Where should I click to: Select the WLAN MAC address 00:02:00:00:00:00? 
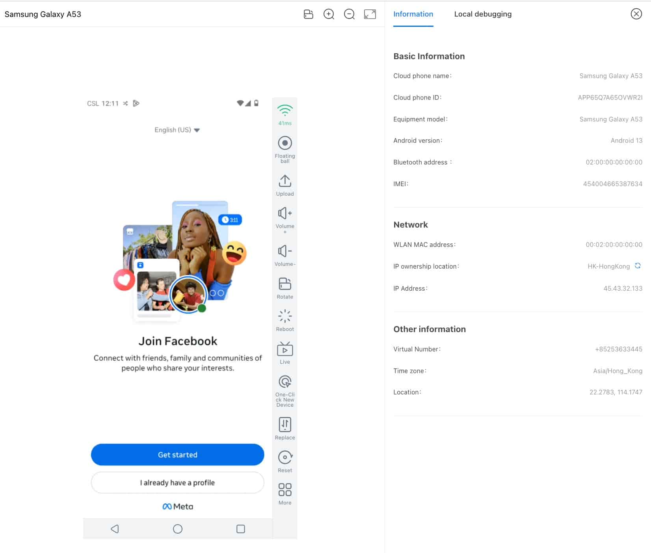click(x=614, y=245)
